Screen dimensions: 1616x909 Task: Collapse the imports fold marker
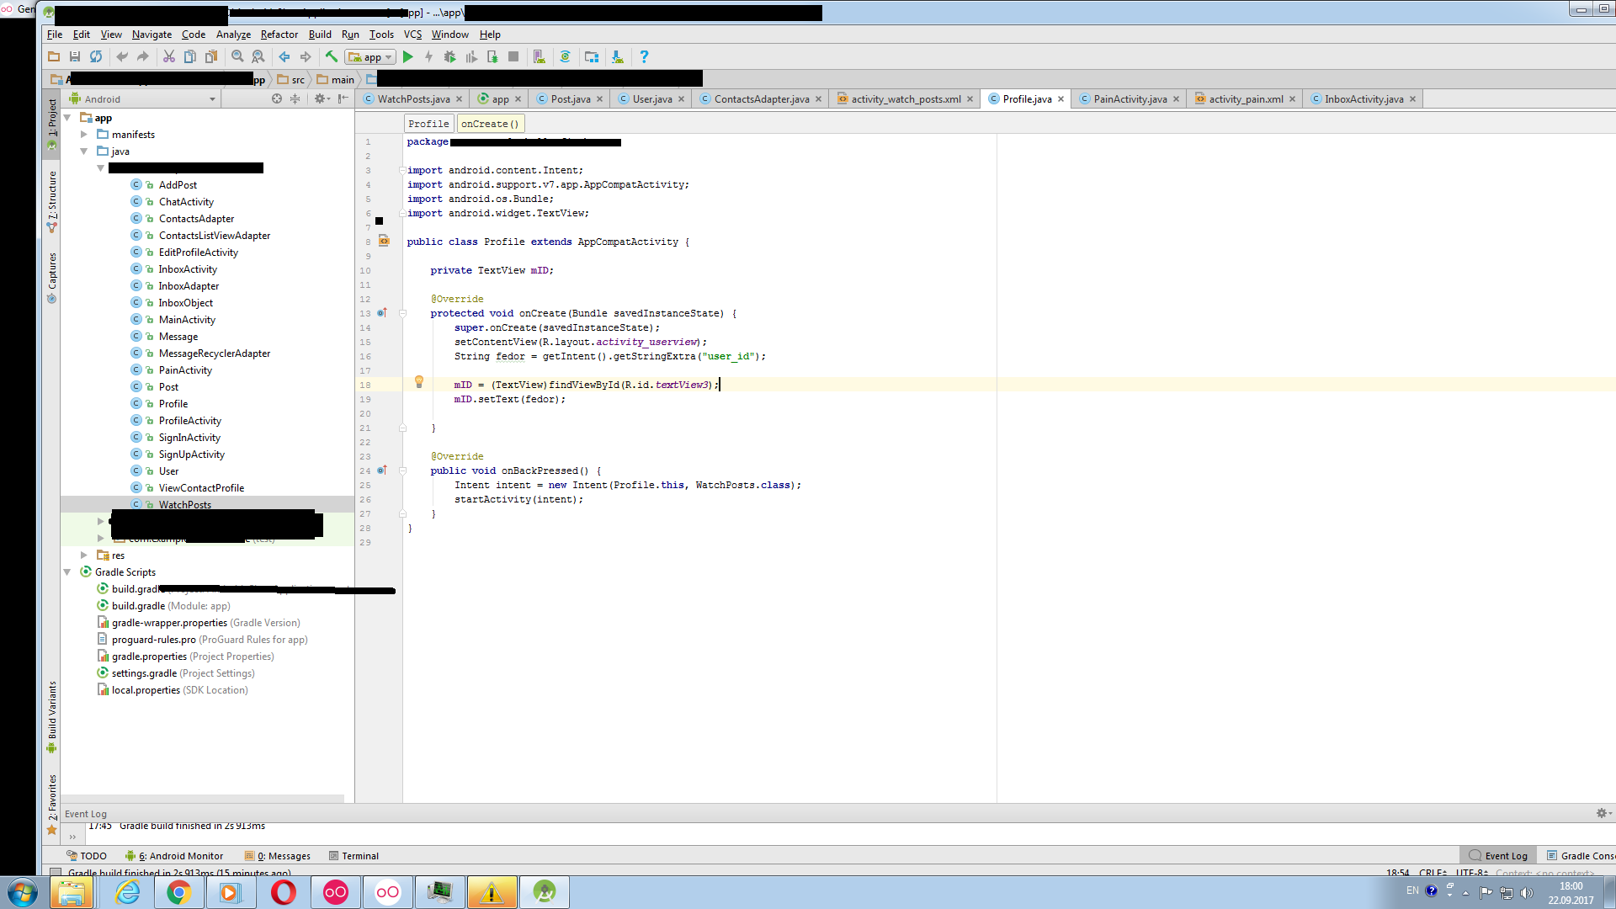coord(402,170)
